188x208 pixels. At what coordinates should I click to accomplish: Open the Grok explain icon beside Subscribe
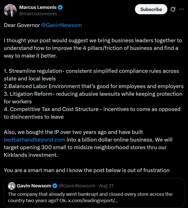(173, 9)
